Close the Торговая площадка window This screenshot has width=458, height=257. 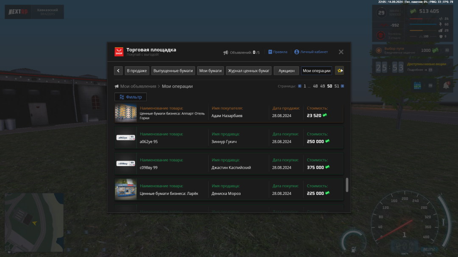tap(341, 52)
